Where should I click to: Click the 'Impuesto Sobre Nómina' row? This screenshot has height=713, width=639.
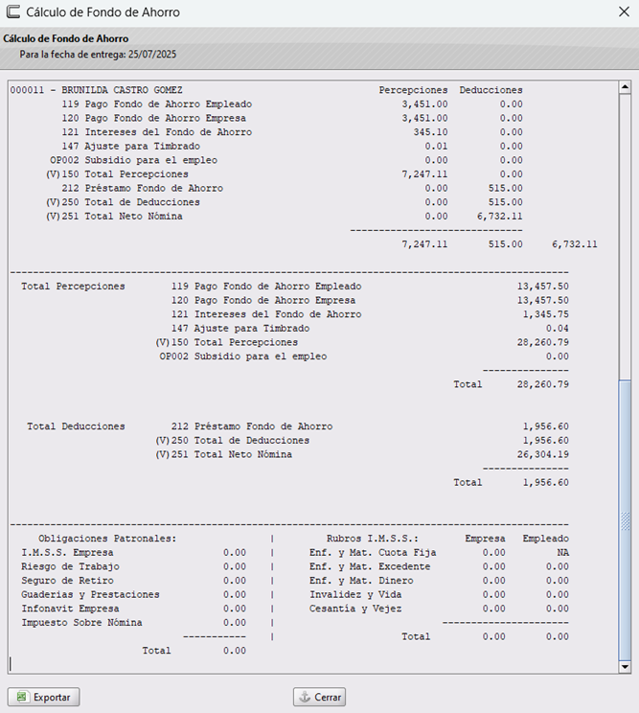133,623
